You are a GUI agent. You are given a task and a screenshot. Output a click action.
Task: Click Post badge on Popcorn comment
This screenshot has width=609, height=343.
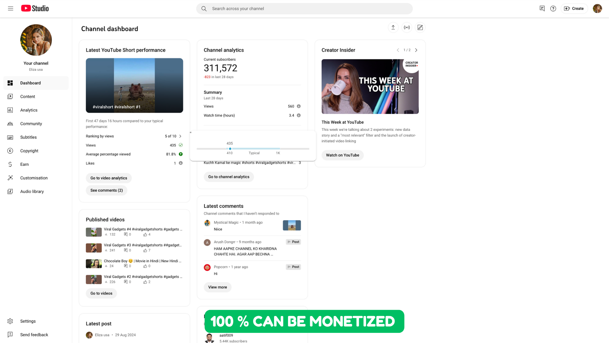[x=293, y=267]
